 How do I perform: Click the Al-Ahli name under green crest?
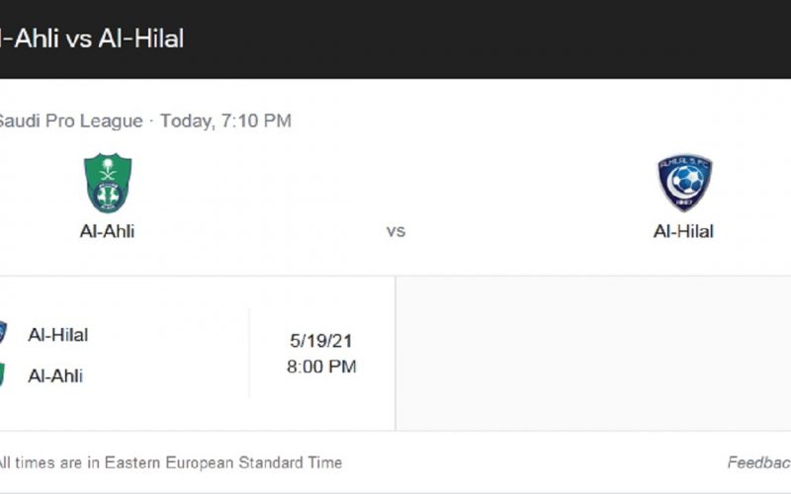108,231
